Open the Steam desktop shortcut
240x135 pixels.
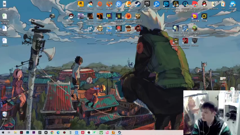point(138,4)
